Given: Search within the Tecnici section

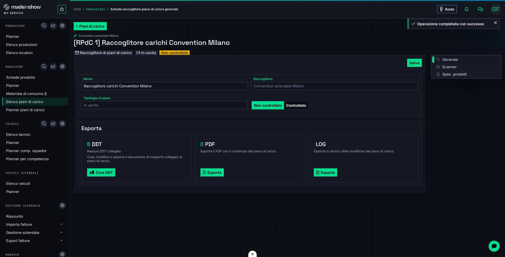Looking at the screenshot, I should 44,124.
